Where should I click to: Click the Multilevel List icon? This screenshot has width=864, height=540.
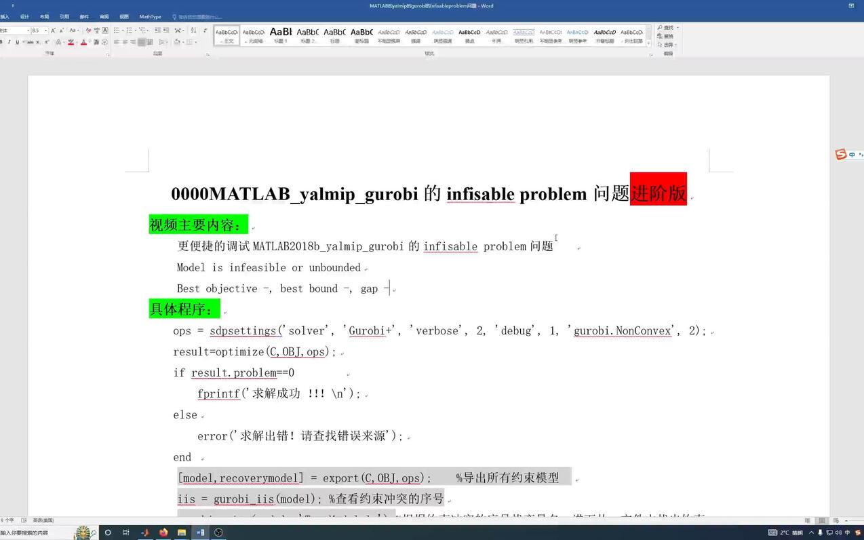(x=142, y=31)
